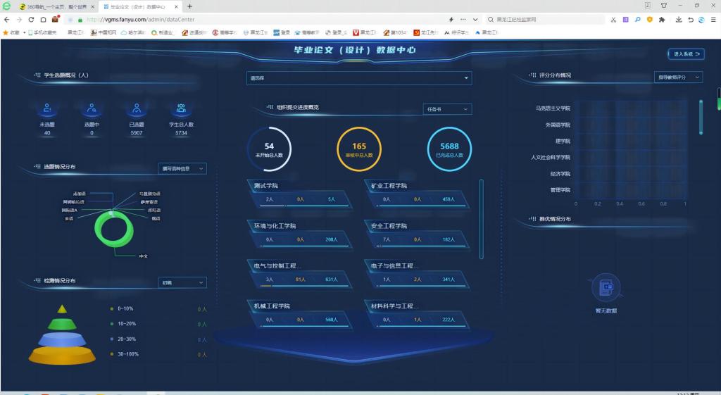The image size is (721, 395).
Task: Click the 5688 已完成总人数 circle
Action: (449, 149)
